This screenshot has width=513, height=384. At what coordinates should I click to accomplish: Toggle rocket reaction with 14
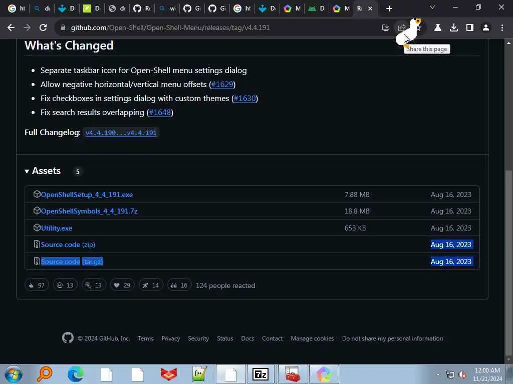151,285
